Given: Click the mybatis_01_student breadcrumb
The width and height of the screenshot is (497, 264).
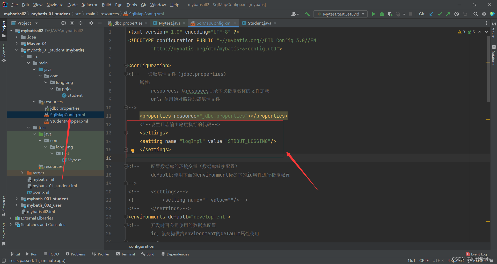Looking at the screenshot, I should click(x=51, y=14).
